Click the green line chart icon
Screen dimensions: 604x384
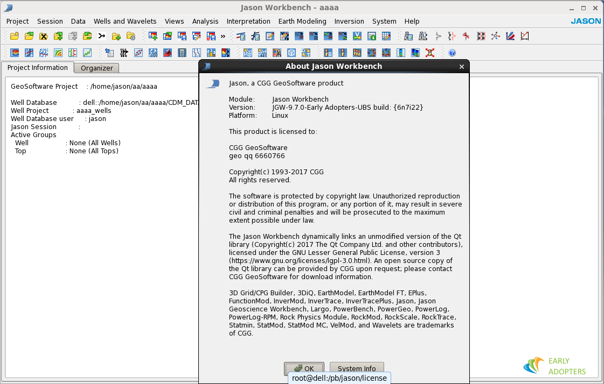tap(87, 53)
